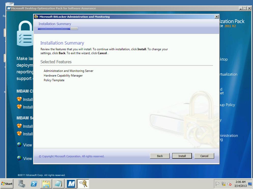Select the MDOP 'M' taskbar icon
The height and width of the screenshot is (189, 253).
point(71,184)
